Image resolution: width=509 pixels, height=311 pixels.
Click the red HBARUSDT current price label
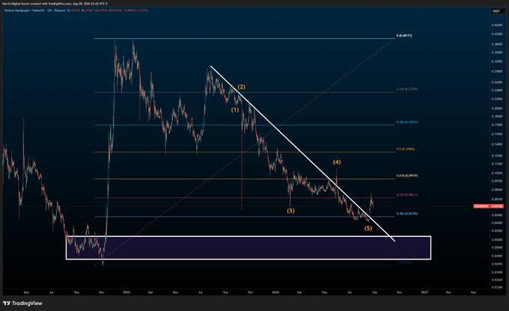point(488,206)
